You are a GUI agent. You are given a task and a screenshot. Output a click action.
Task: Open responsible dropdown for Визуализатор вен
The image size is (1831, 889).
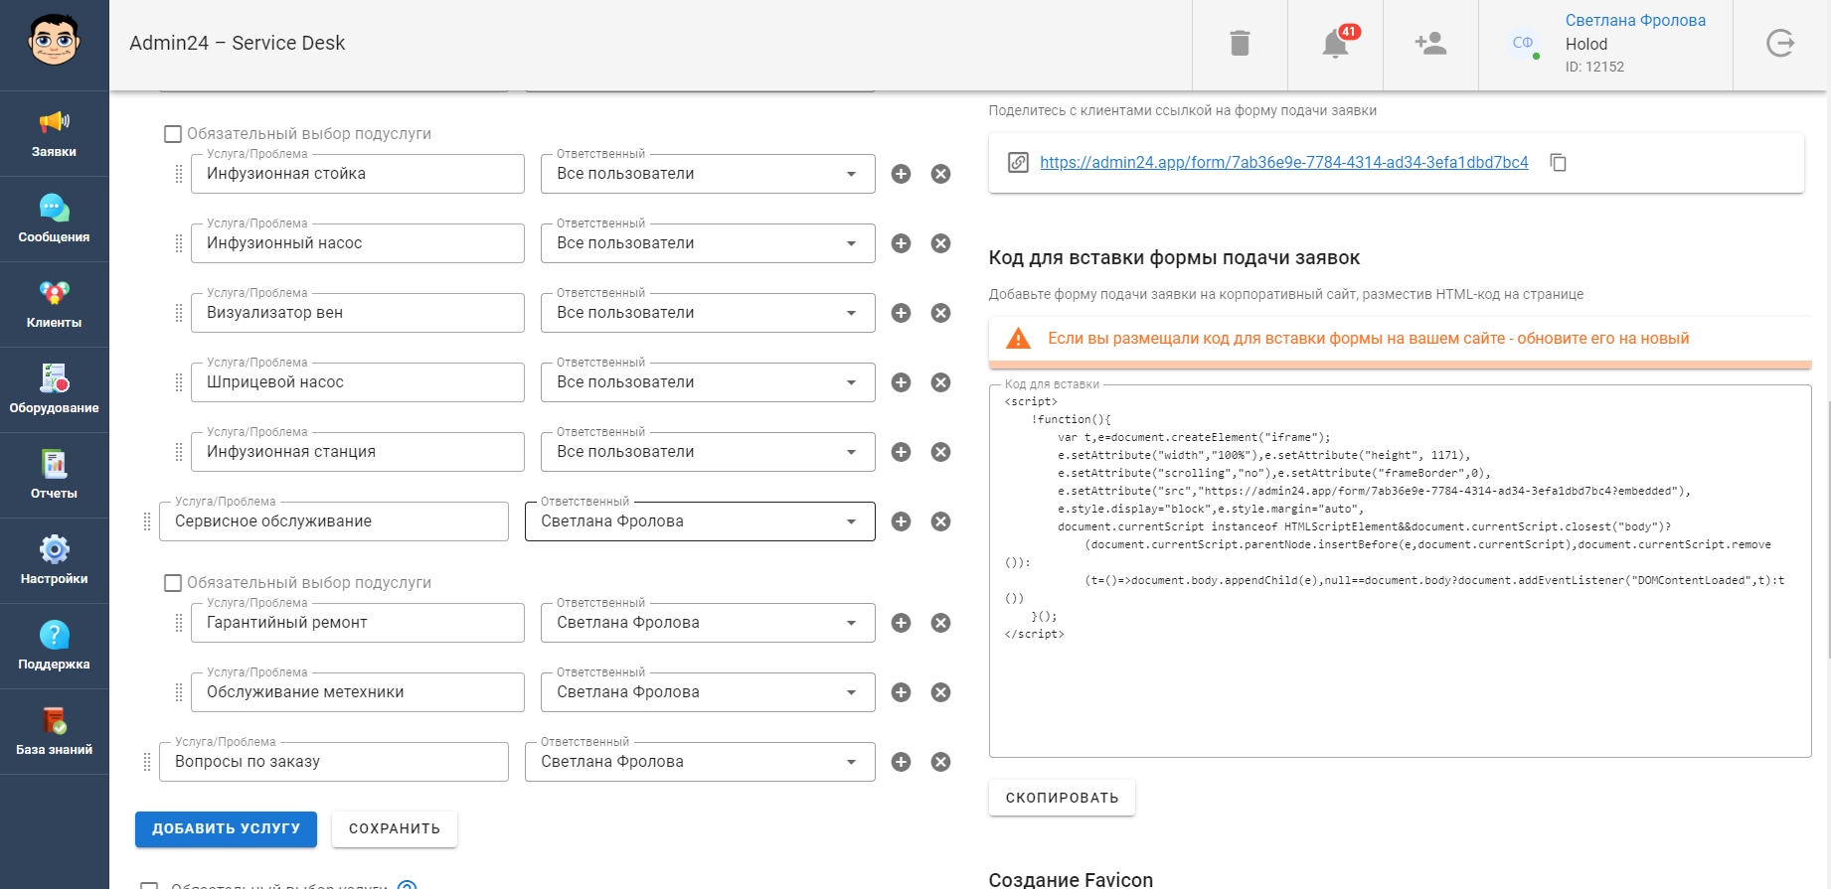point(708,313)
